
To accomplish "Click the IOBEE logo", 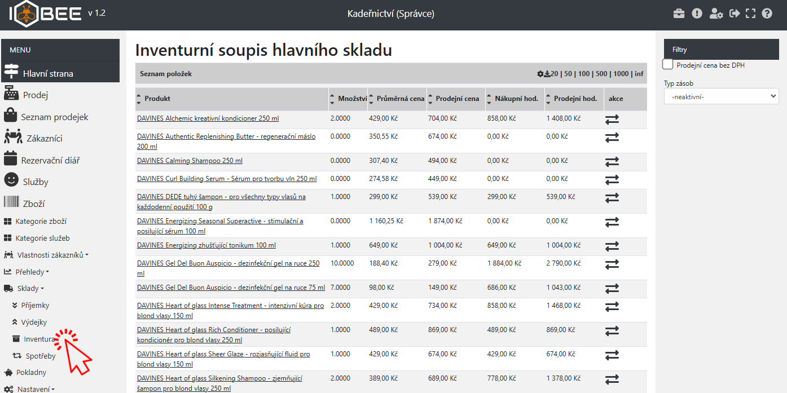I will click(46, 14).
